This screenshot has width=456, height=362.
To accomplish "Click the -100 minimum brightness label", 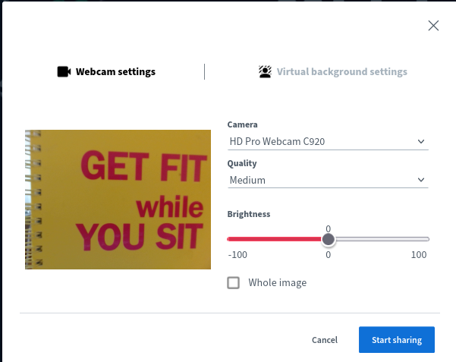I will click(x=237, y=255).
